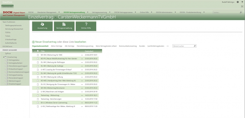Viewport: 245px width, 118px height.
Task: Select the Alle Verträge view
Action: [x=70, y=46]
